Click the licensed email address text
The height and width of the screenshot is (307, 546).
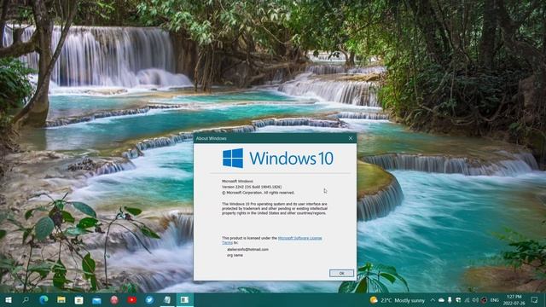point(248,250)
